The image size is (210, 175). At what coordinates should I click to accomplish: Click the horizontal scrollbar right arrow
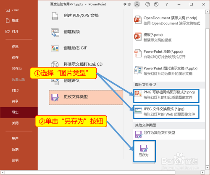click(x=202, y=172)
